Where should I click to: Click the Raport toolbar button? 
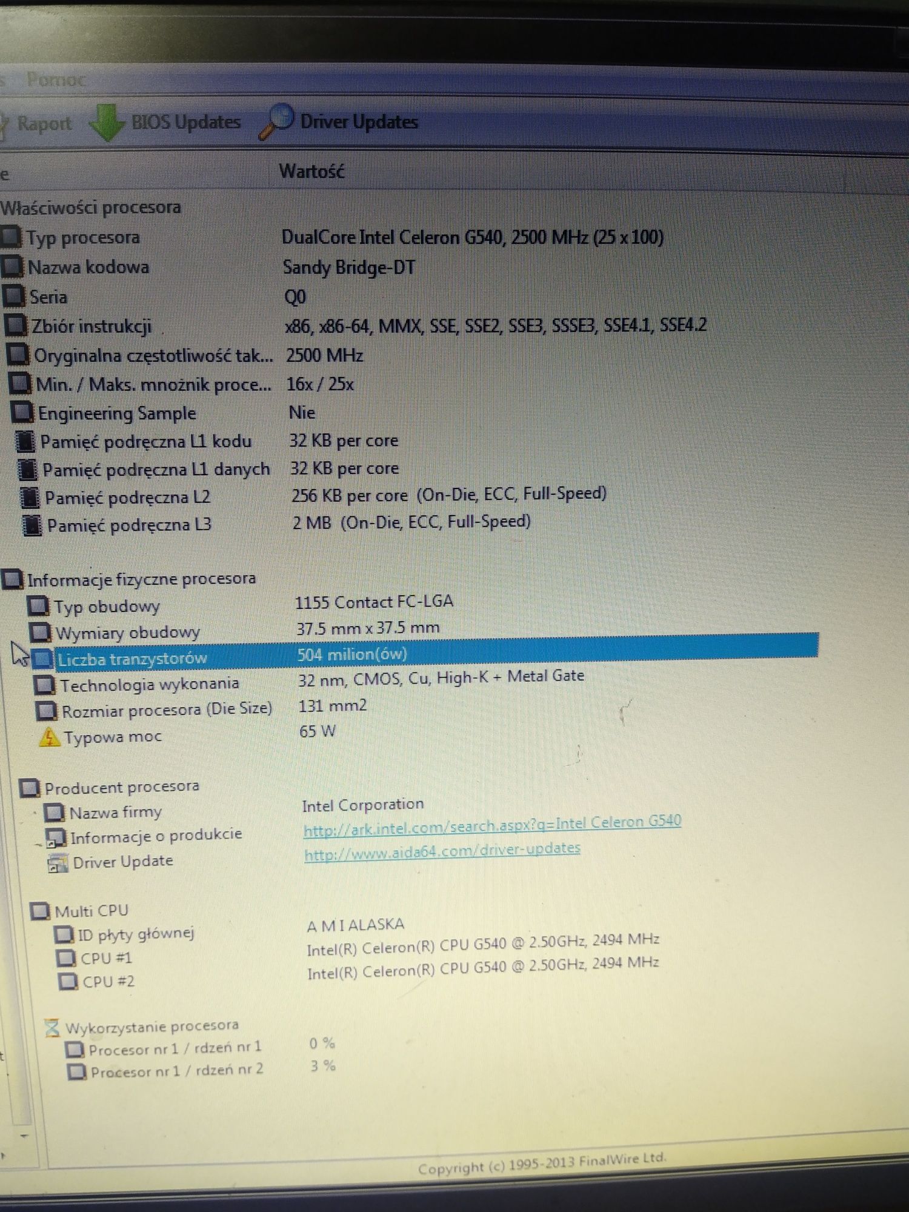click(x=36, y=124)
